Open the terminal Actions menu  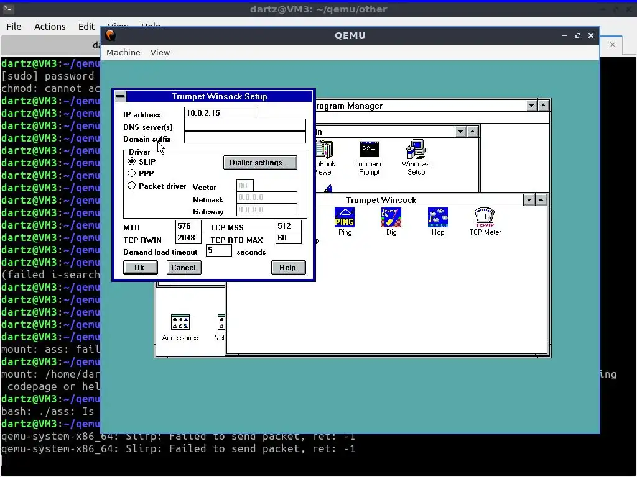coord(50,26)
